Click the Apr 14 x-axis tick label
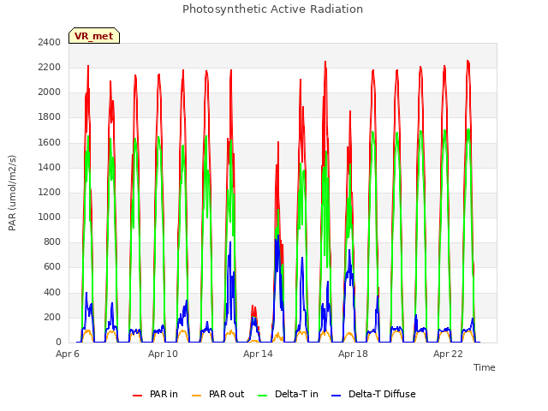This screenshot has height=411, width=548. pyautogui.click(x=258, y=354)
